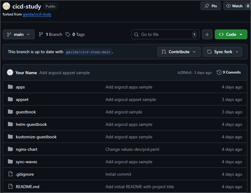Click the pin icon in Pin button
Screen dimensions: 251x193
pyautogui.click(x=207, y=6)
